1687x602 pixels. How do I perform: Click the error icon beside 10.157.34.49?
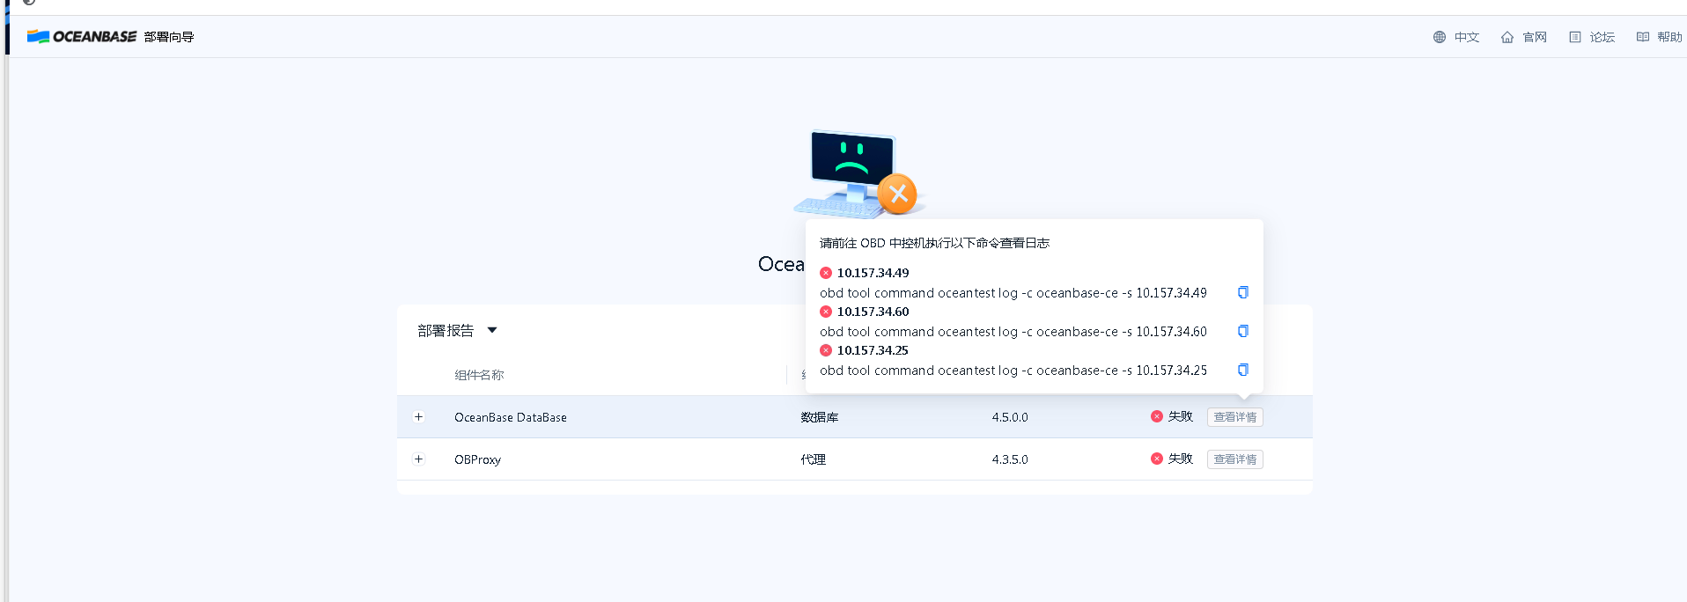(x=826, y=273)
